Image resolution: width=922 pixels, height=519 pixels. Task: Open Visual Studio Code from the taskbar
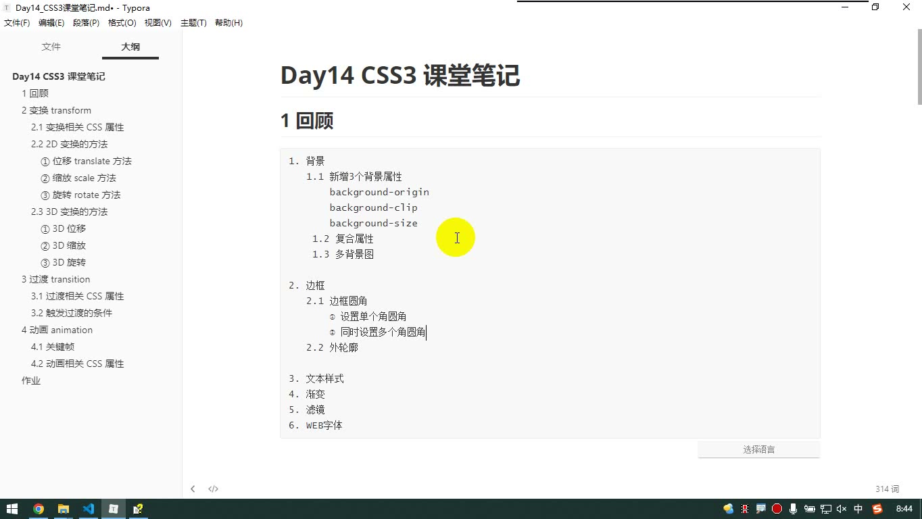(89, 509)
